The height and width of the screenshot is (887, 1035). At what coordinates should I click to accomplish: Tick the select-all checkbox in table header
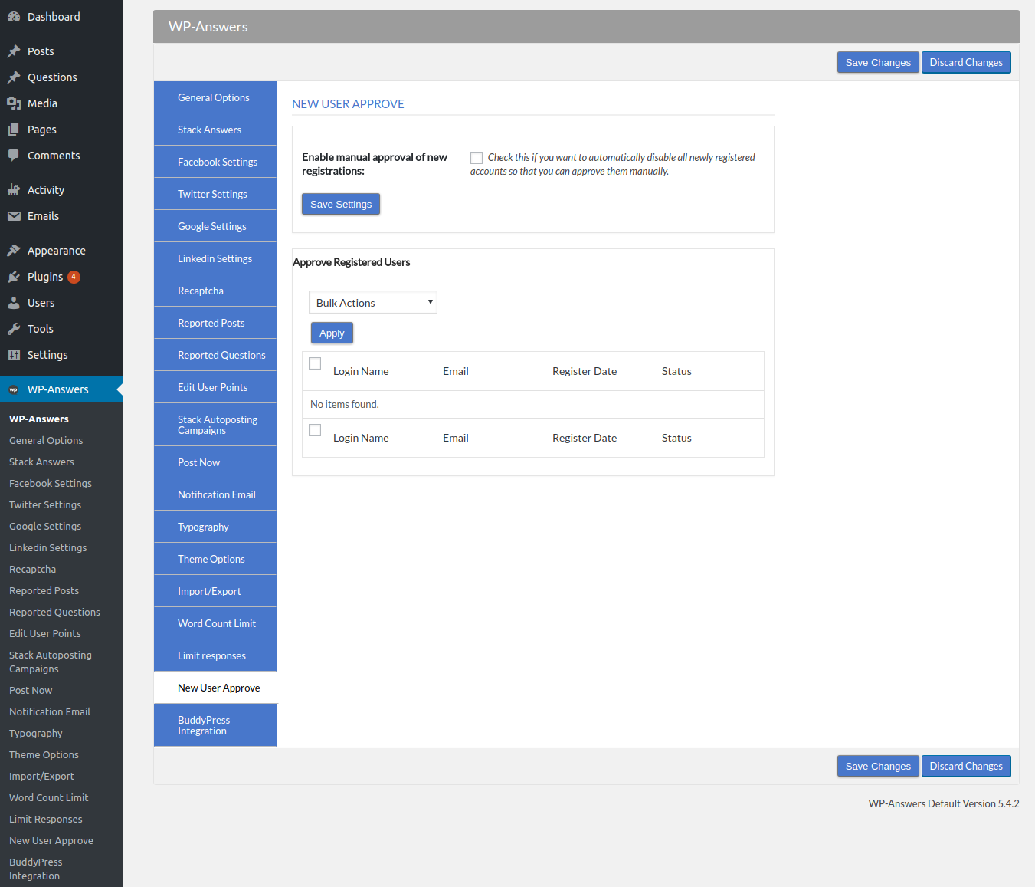[x=315, y=363]
